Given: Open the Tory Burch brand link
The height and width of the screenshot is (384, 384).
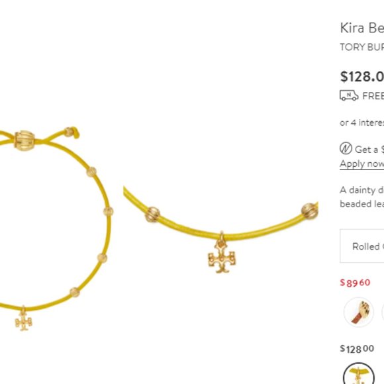Looking at the screenshot, I should 362,47.
